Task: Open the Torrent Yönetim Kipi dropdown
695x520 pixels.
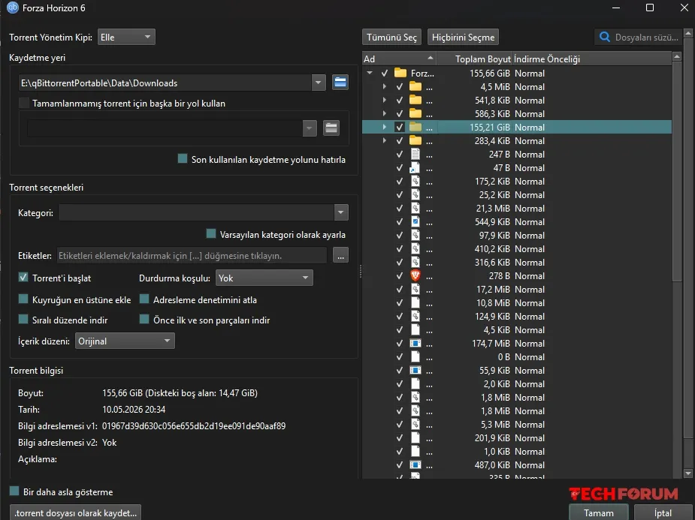Action: point(126,38)
